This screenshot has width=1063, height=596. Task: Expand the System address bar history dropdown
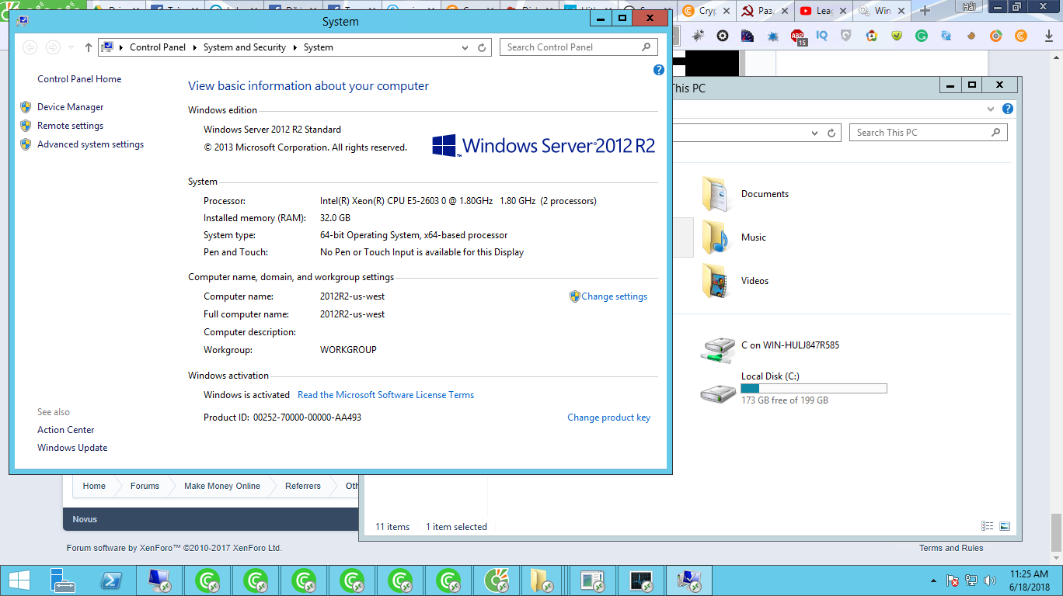click(465, 47)
